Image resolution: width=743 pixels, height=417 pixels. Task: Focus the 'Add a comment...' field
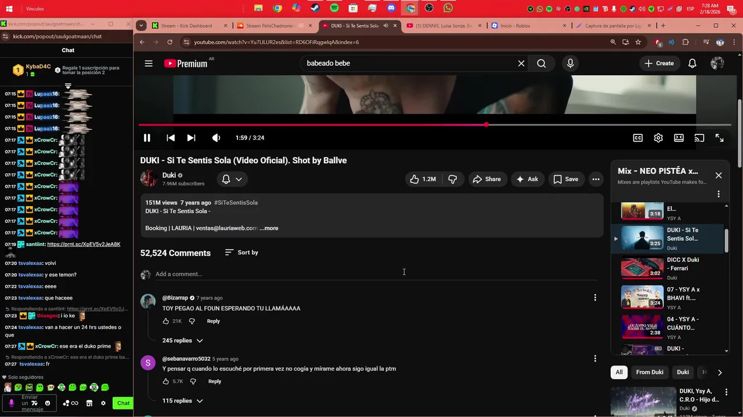(x=376, y=274)
